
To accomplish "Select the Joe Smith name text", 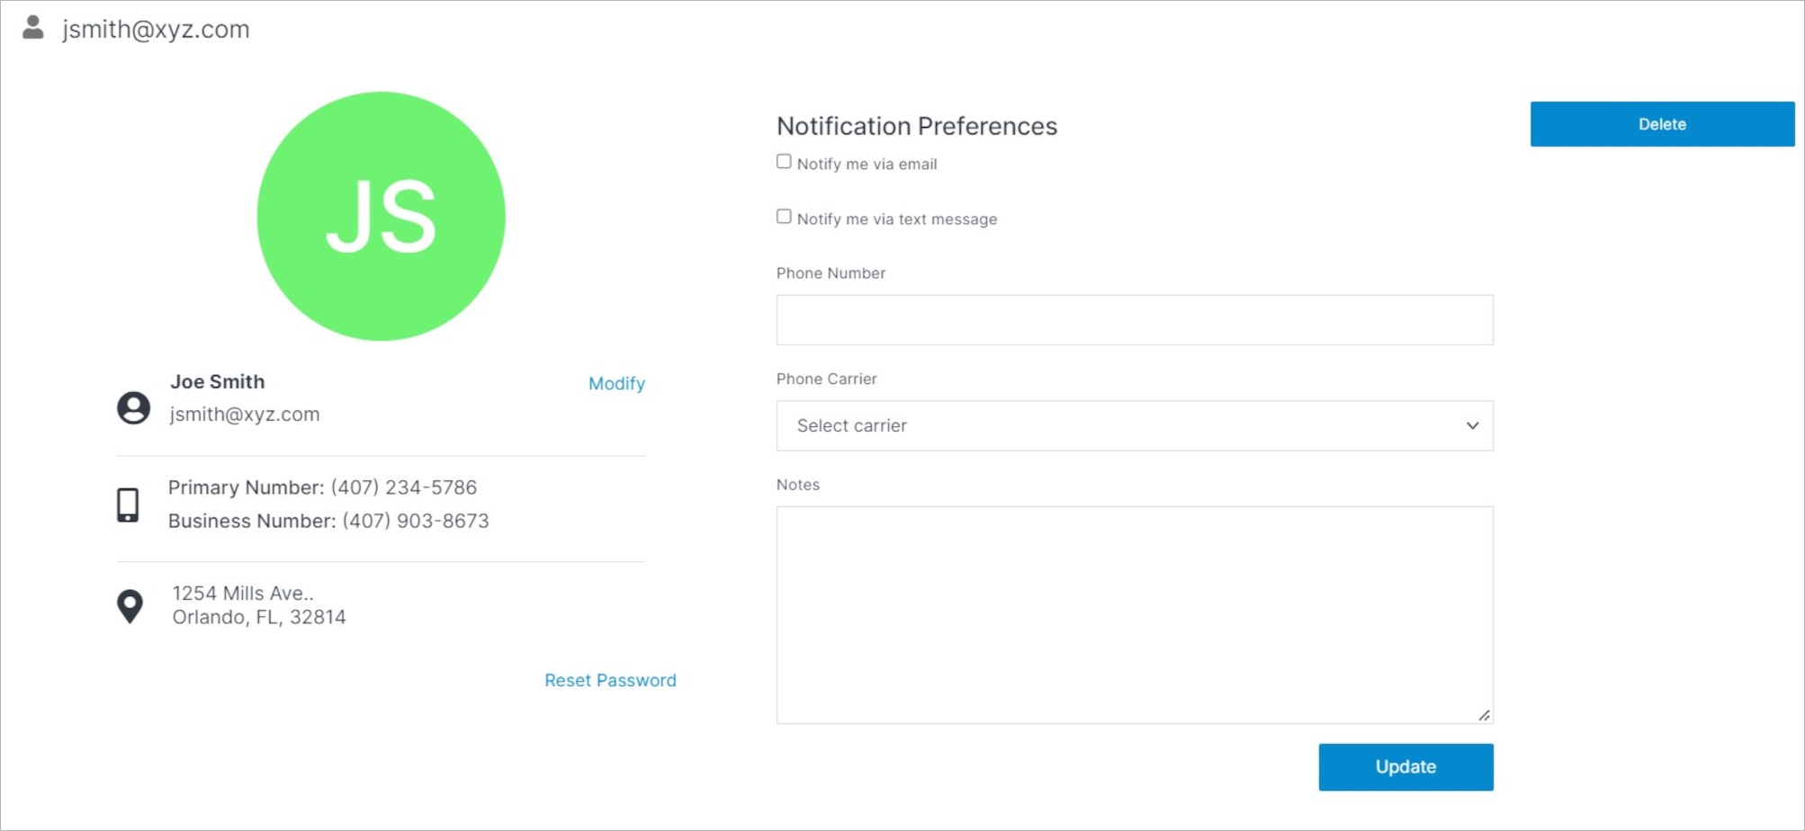I will 217,381.
